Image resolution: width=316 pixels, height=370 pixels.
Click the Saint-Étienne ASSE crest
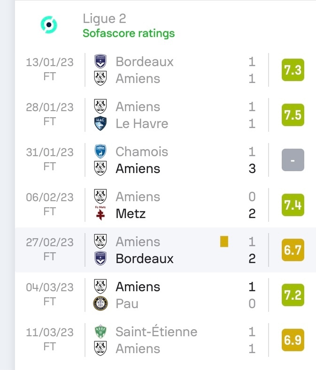coord(100,332)
